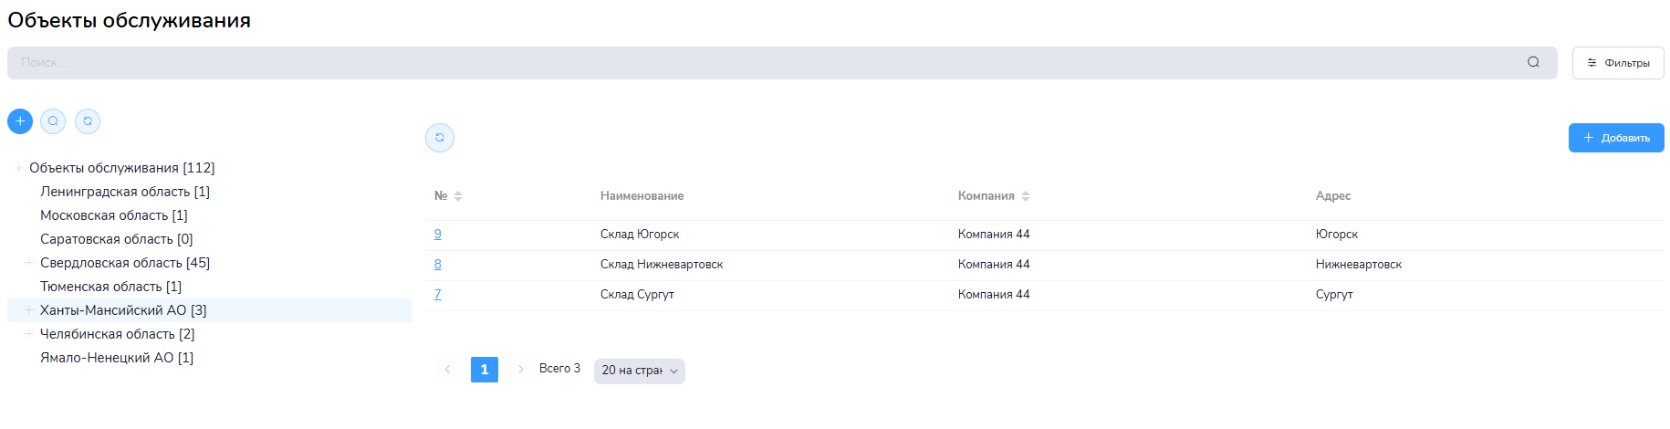Click into the Поиск search field
Screen dimensions: 1670x429
coord(730,63)
